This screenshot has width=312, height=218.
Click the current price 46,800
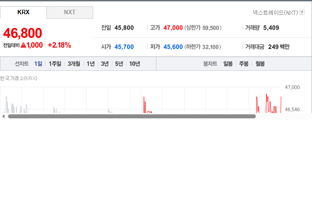tap(23, 33)
